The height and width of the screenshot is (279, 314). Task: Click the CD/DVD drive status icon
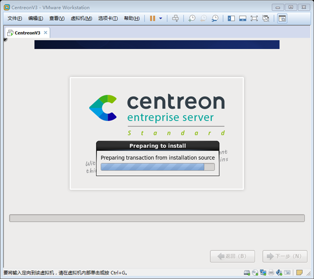pyautogui.click(x=255, y=272)
